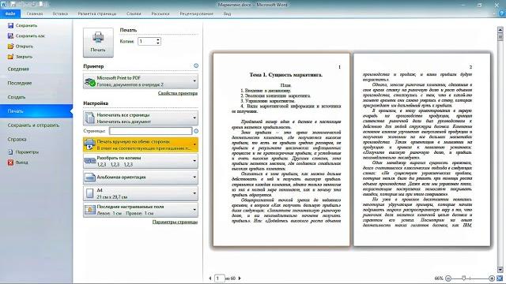Click the Word icon in the title bar
Screen dimensions: 506x284
3,4
